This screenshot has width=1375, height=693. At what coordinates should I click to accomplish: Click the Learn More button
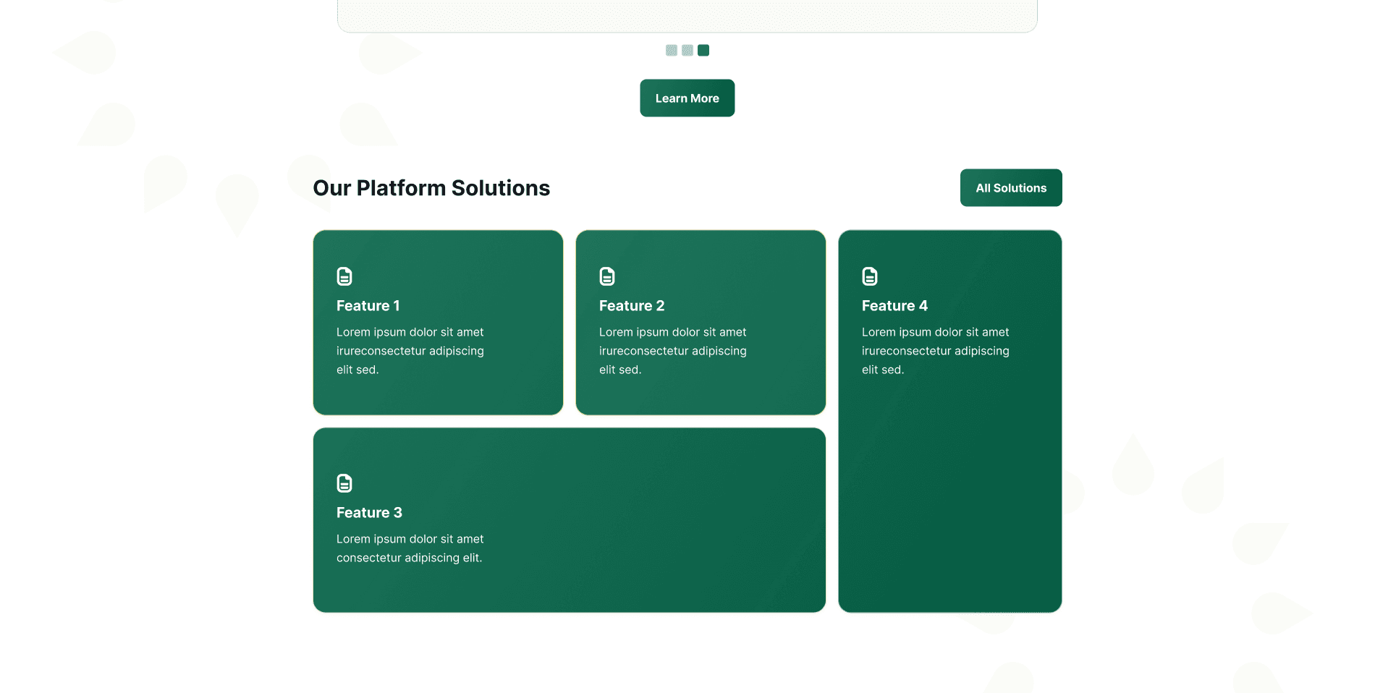(687, 98)
